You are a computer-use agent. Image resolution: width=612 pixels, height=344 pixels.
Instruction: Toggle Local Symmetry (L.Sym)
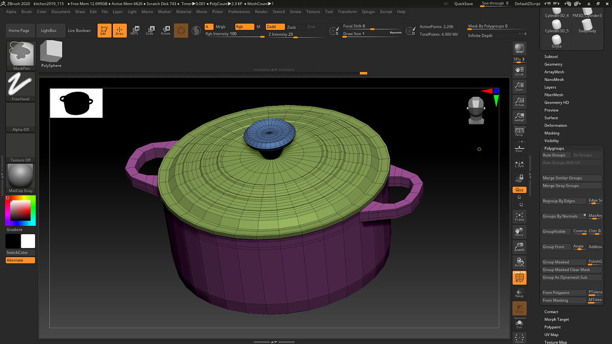tap(519, 163)
